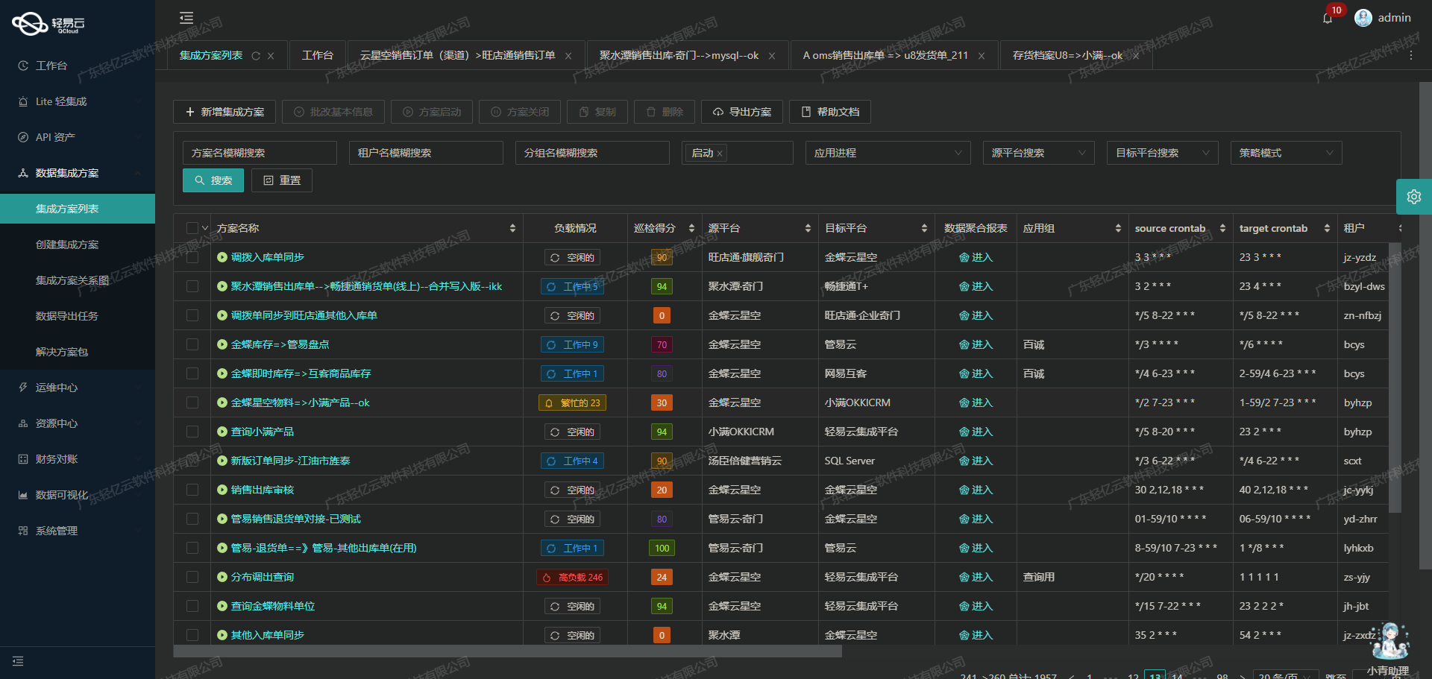Screen dimensions: 1432x679
Task: Click the status icon of 金蝶库存=>管易盘点
Action: pyautogui.click(x=222, y=344)
